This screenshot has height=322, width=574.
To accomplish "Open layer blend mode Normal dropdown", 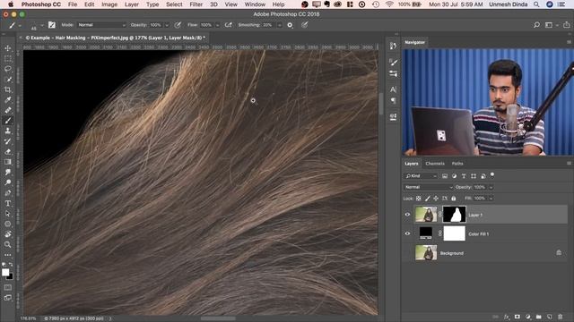I will click(x=429, y=187).
